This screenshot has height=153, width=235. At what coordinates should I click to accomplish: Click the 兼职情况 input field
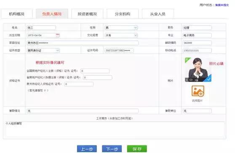point(83,111)
